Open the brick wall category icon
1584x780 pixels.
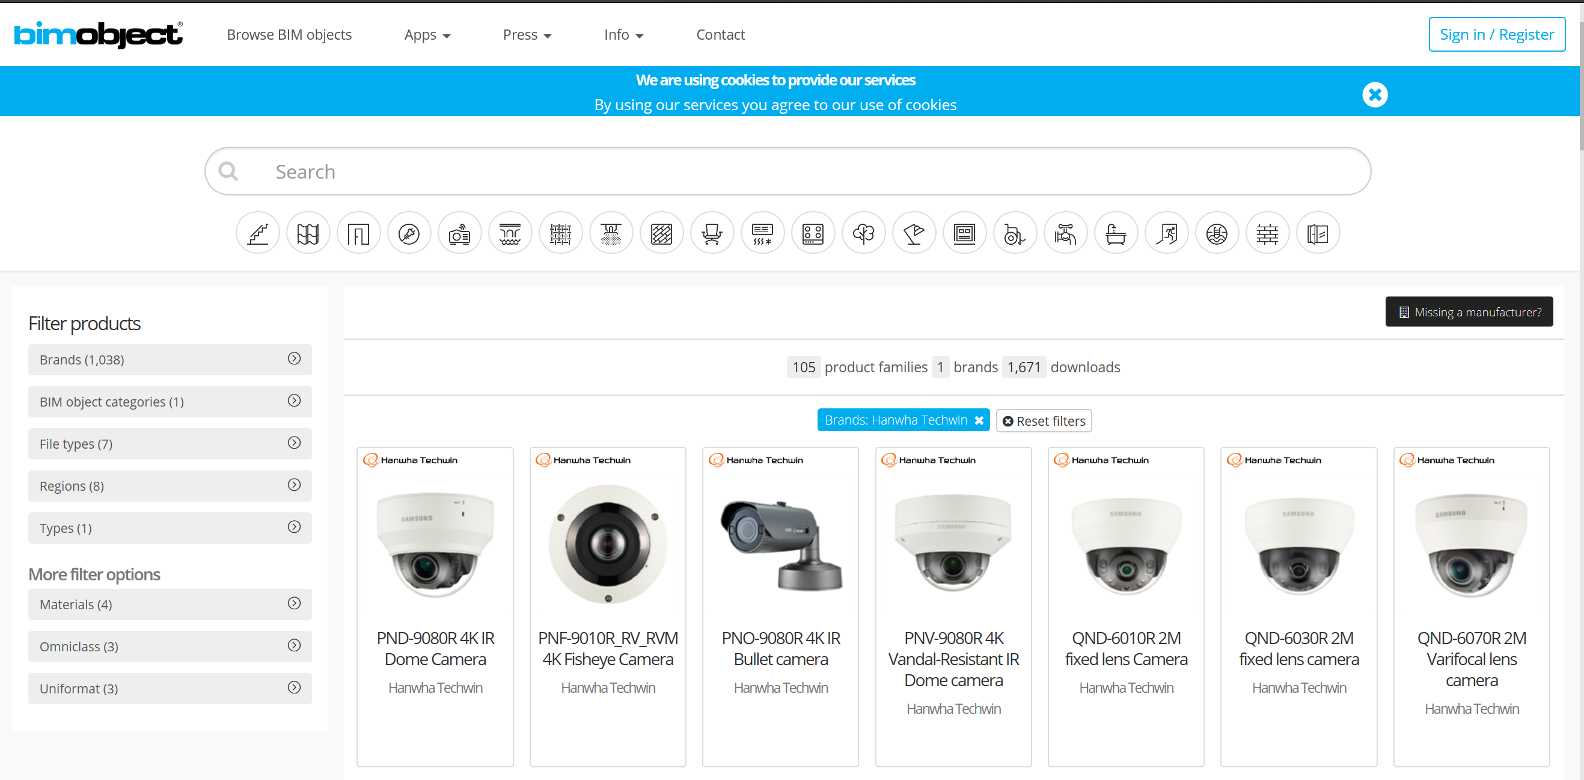point(1267,233)
